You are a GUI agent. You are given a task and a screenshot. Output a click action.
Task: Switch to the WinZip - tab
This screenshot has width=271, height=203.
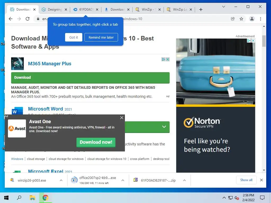[x=148, y=10]
